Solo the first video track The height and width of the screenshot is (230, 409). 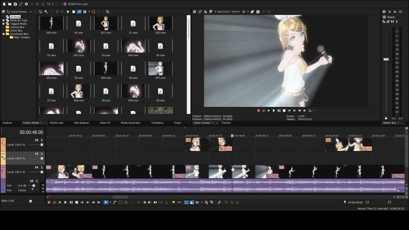[42, 140]
